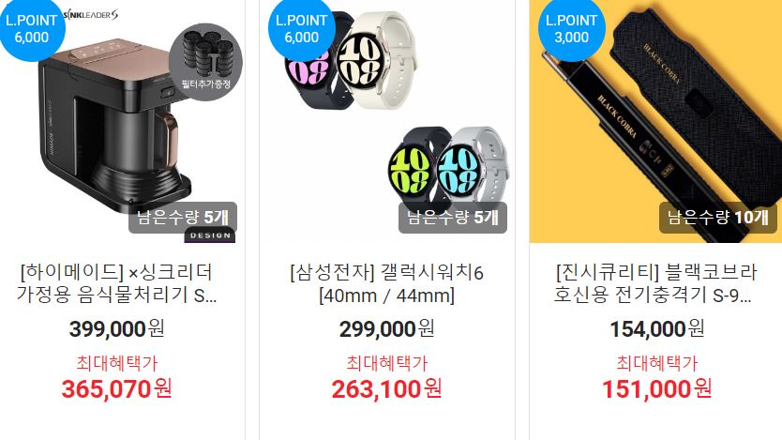Click the L.POINT 6,000 badge on food processor
Viewport: 782px width, 440px height.
(x=32, y=28)
